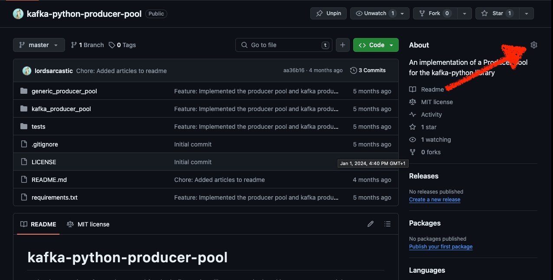Expand the Star lists dropdown arrow
Screen dimensions: 553x280
coord(526,13)
